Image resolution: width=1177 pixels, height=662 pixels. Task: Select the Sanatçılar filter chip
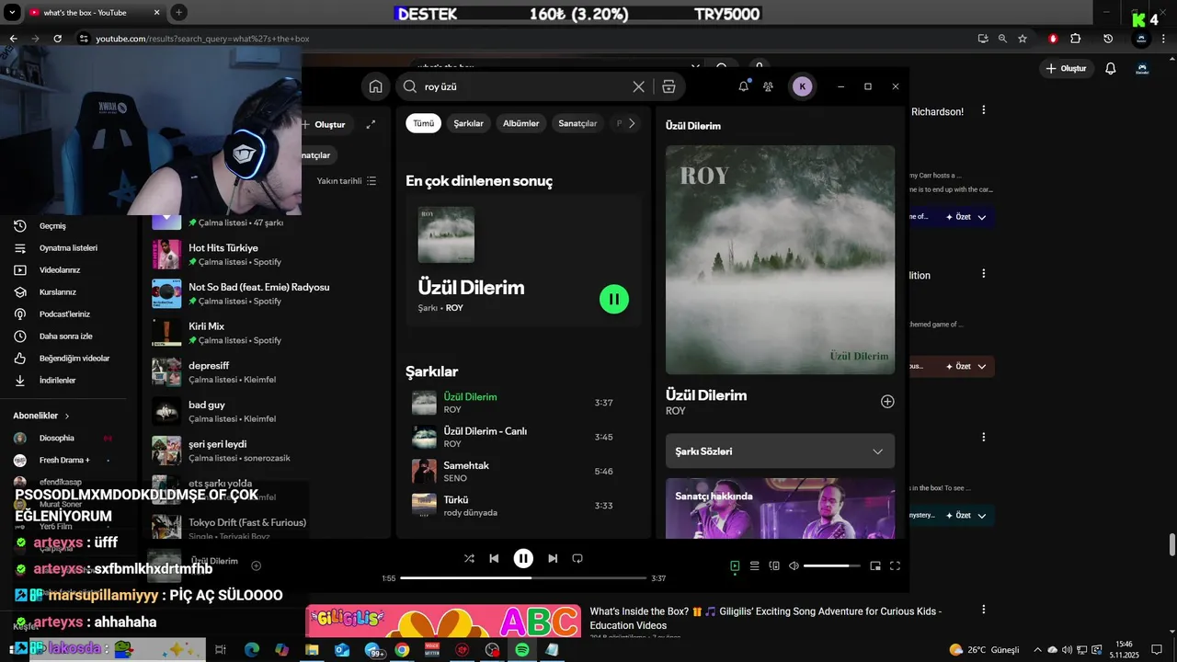pyautogui.click(x=577, y=123)
